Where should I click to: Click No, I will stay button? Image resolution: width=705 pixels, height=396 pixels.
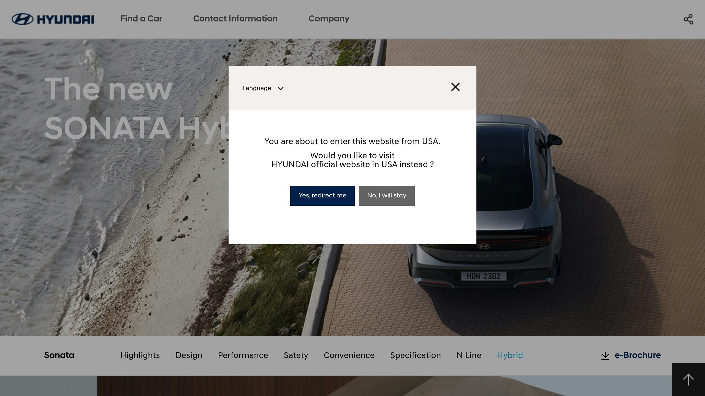click(387, 196)
